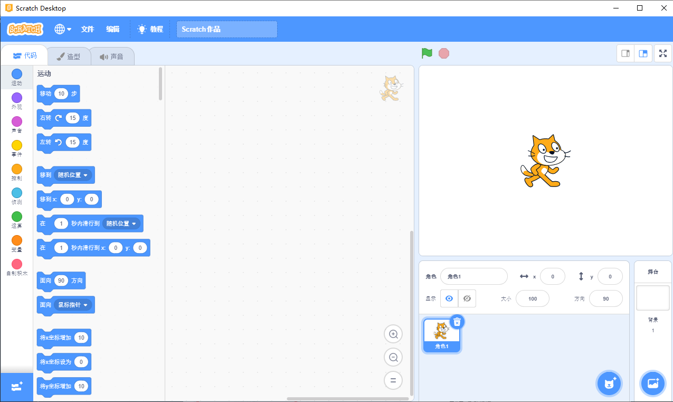Open the globe language menu
The height and width of the screenshot is (402, 673).
pyautogui.click(x=63, y=29)
